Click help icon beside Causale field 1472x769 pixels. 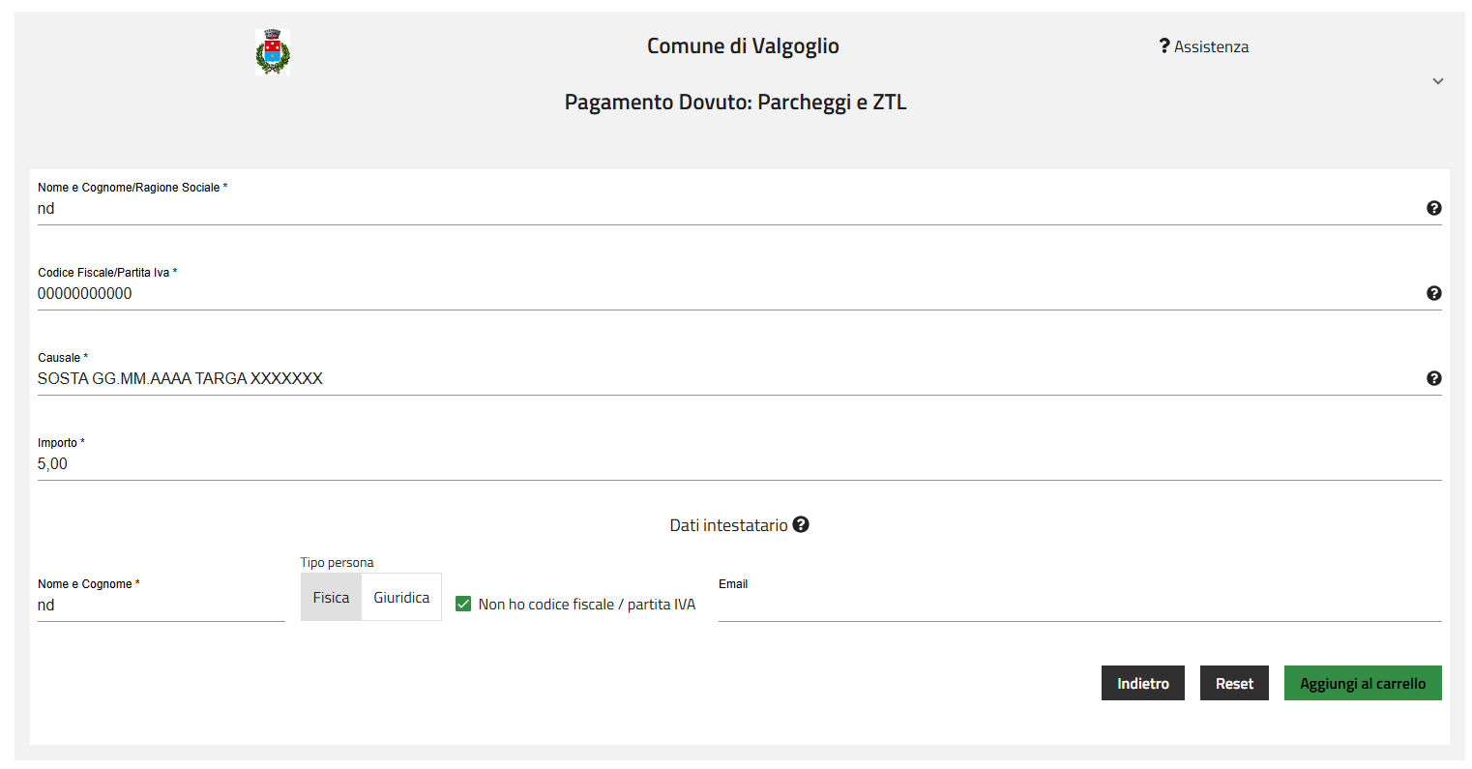coord(1433,378)
